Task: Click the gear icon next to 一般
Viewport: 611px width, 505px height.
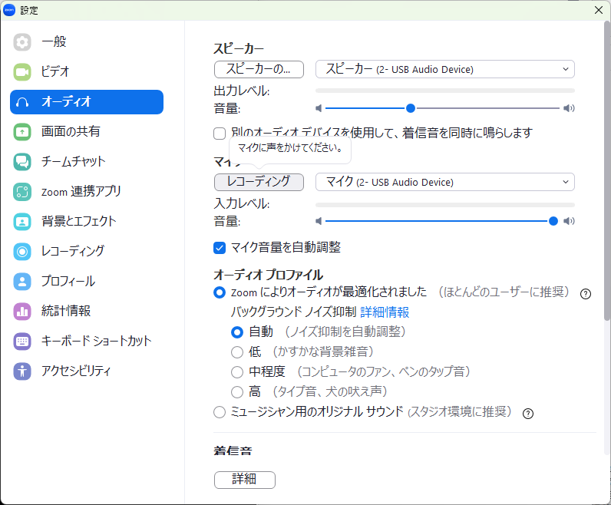Action: click(x=22, y=42)
